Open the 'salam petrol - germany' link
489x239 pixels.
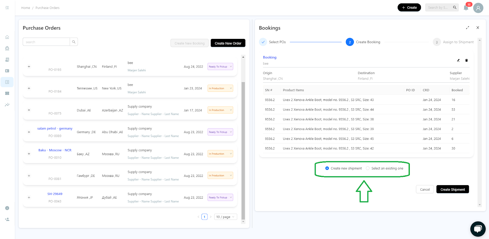[55, 129]
